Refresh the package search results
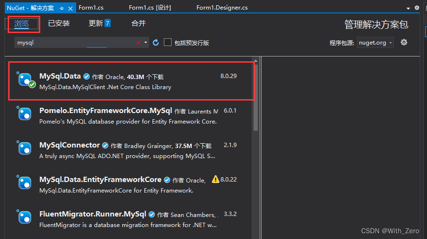The width and height of the screenshot is (427, 239). pyautogui.click(x=156, y=43)
